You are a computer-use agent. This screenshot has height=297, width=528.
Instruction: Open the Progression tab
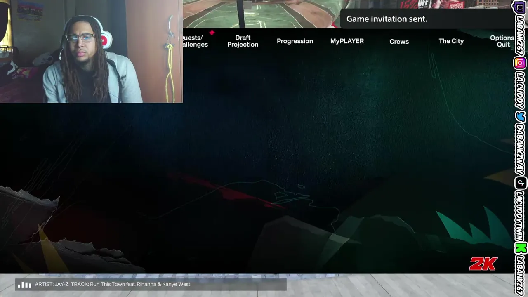click(295, 41)
